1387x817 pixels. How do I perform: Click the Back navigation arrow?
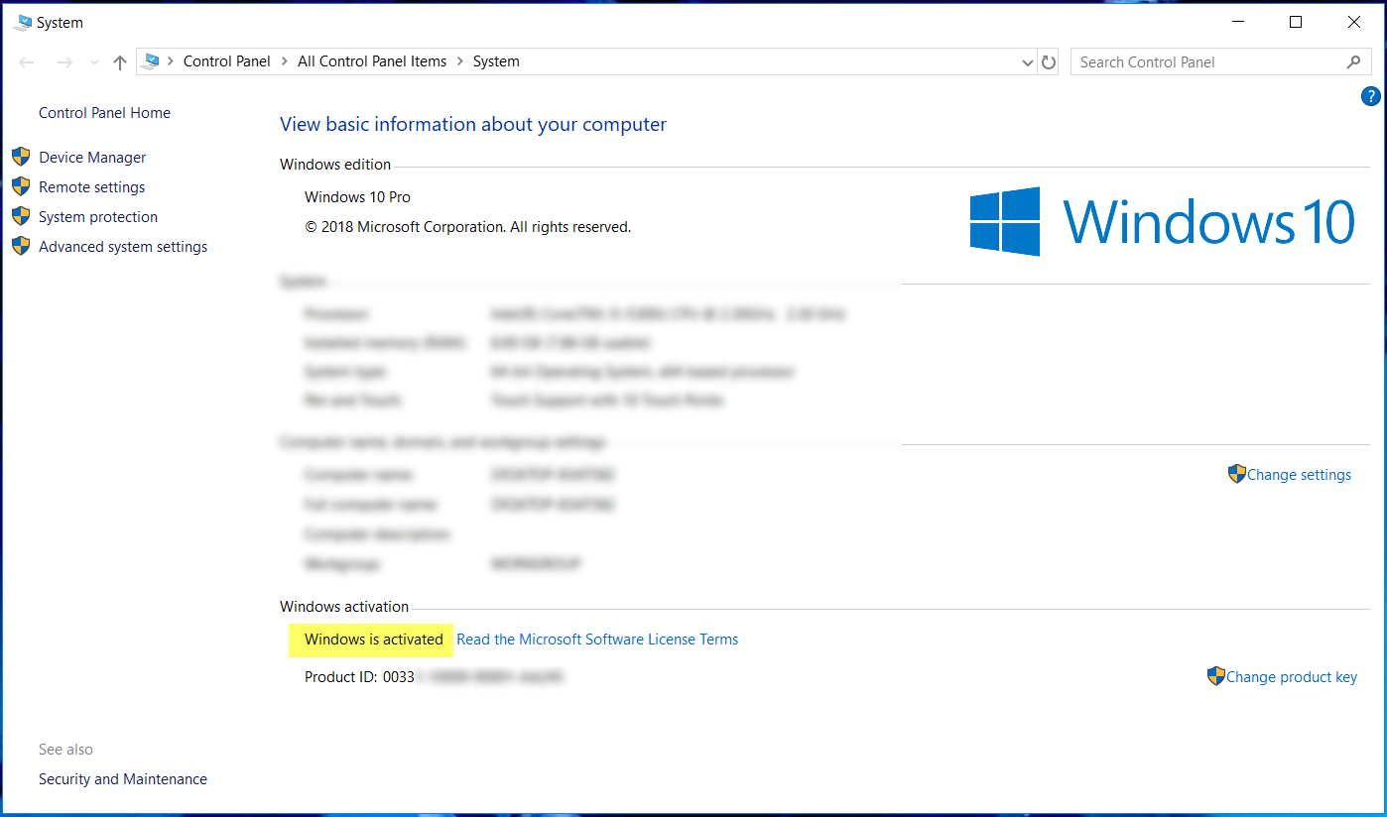[27, 61]
